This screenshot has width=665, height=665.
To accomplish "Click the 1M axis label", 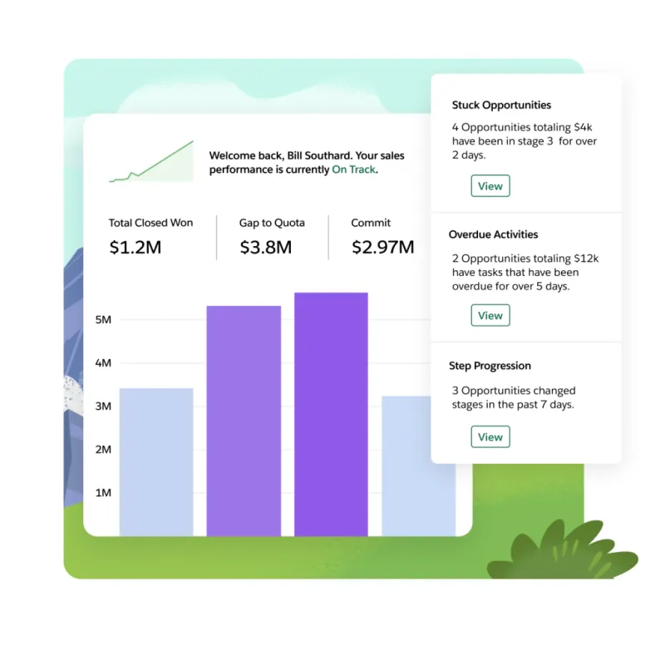I will click(x=103, y=493).
